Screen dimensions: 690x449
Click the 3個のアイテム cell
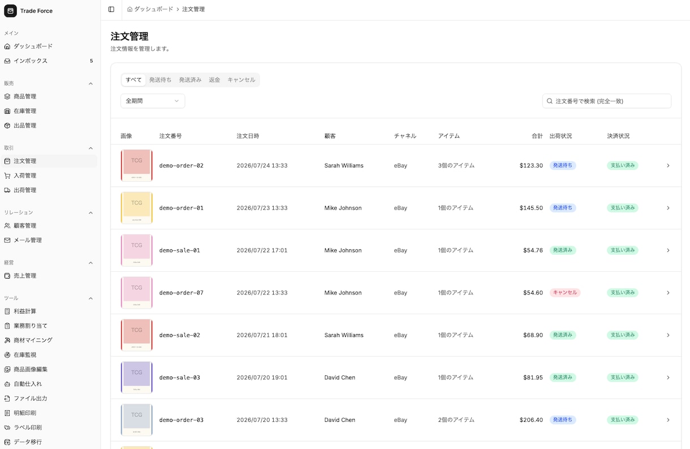tap(456, 166)
